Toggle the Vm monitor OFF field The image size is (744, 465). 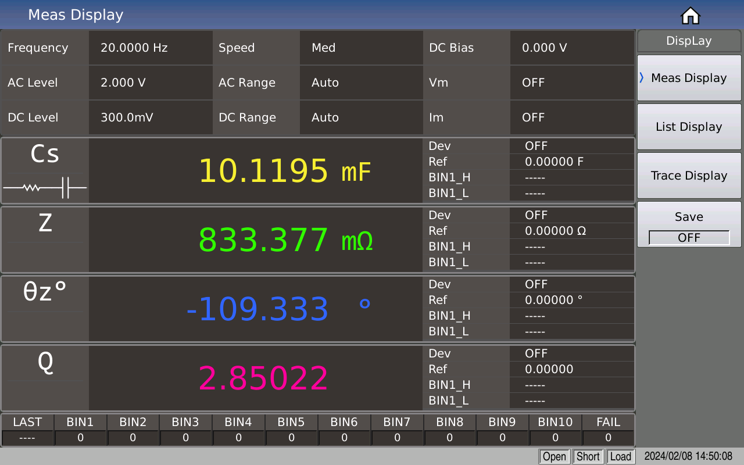[571, 83]
